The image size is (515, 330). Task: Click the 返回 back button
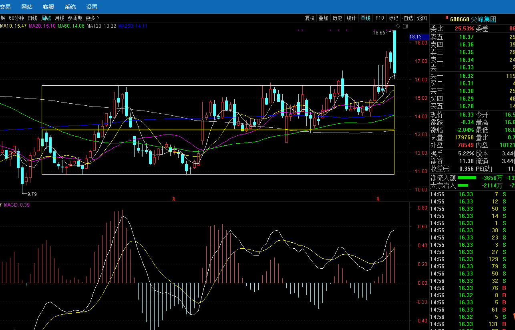(422, 18)
